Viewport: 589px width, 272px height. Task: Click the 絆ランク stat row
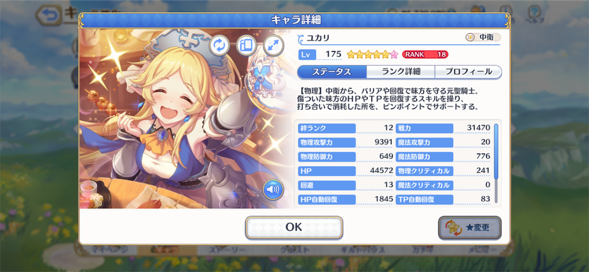[x=346, y=128]
